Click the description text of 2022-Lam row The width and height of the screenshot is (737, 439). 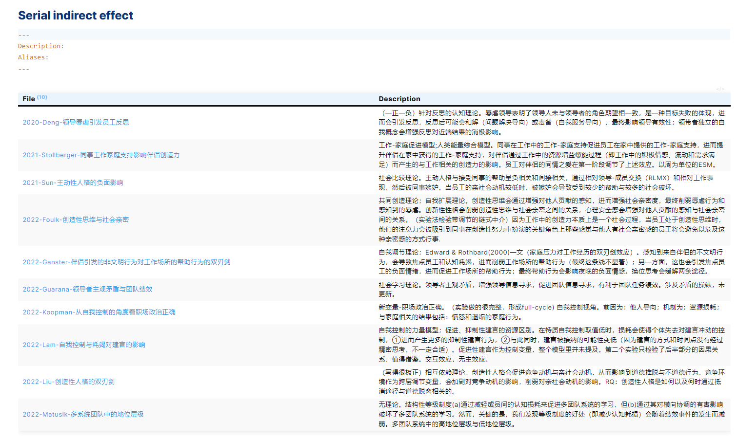pyautogui.click(x=552, y=345)
